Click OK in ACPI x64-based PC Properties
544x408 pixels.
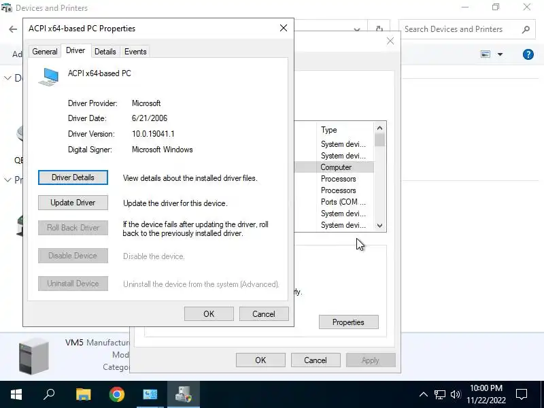[x=209, y=314]
